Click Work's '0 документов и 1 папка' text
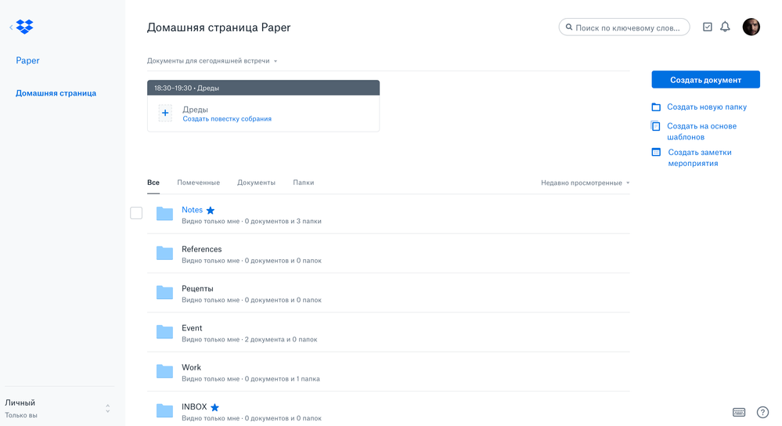Image resolution: width=782 pixels, height=426 pixels. pyautogui.click(x=283, y=378)
